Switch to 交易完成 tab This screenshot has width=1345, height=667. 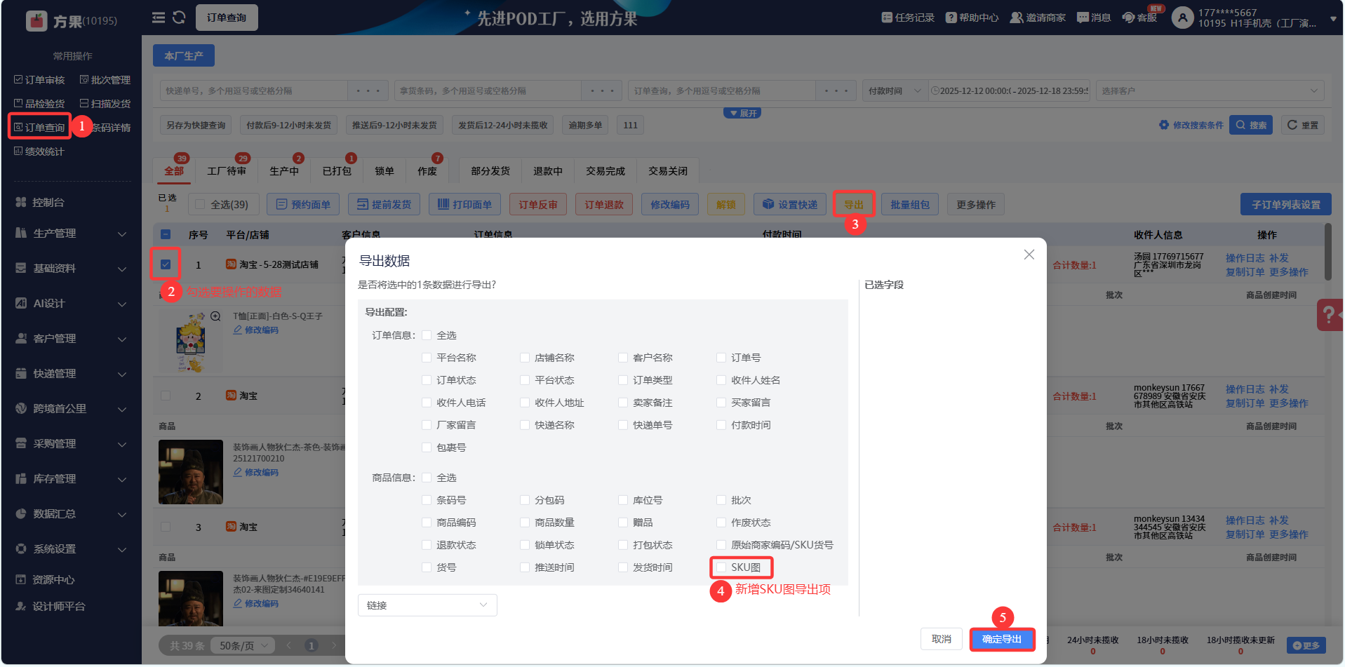(x=605, y=171)
